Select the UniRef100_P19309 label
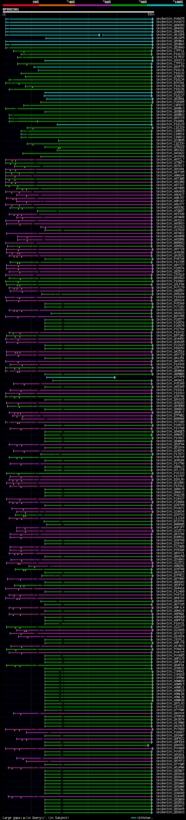The width and height of the screenshot is (186, 820). pyautogui.click(x=170, y=297)
